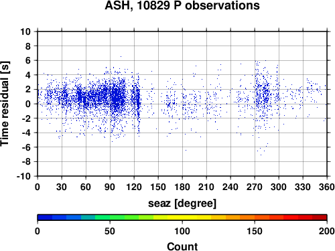Click the y-axis tick label 10
The width and height of the screenshot is (335, 251).
pos(25,31)
